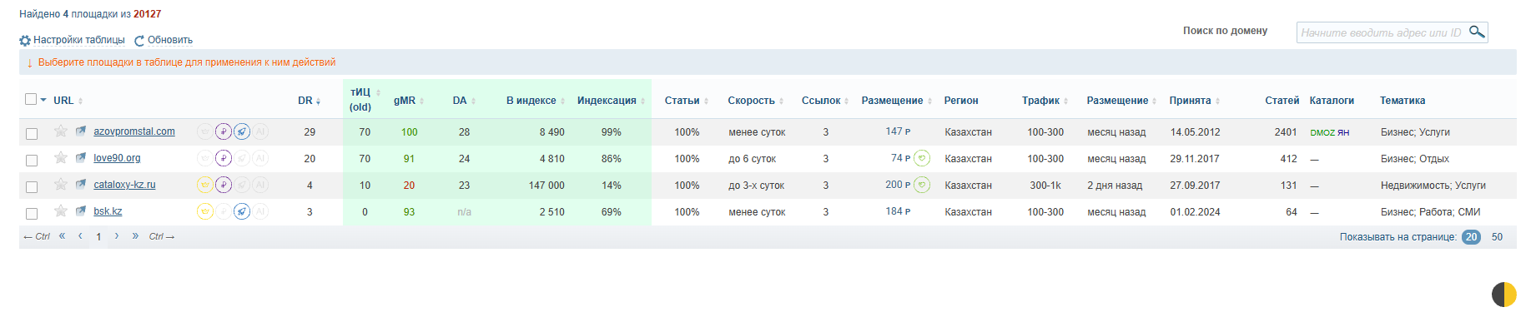
Task: Click green heart icon beside 74 ₽ price
Action: [x=922, y=158]
